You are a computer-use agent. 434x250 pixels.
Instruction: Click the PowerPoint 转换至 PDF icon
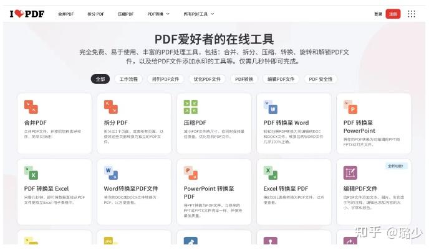191,173
